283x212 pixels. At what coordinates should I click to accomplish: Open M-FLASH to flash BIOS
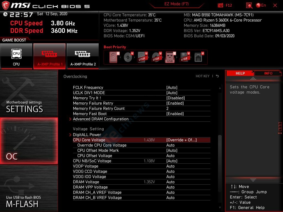[29, 188]
